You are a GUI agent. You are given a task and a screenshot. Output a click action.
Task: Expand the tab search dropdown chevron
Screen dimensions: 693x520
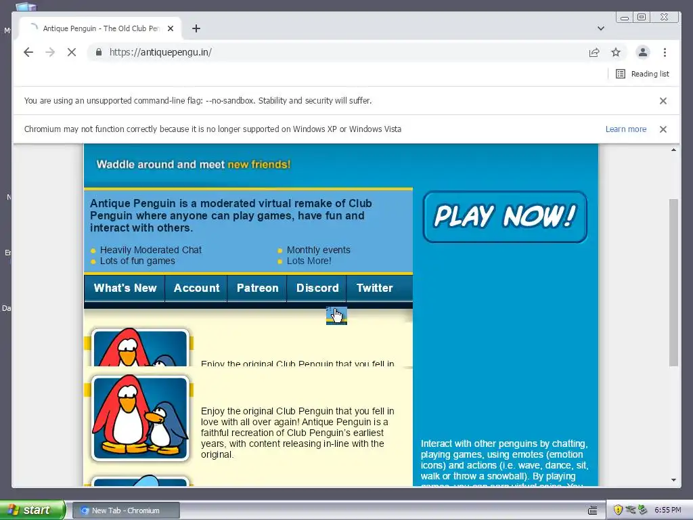point(601,28)
